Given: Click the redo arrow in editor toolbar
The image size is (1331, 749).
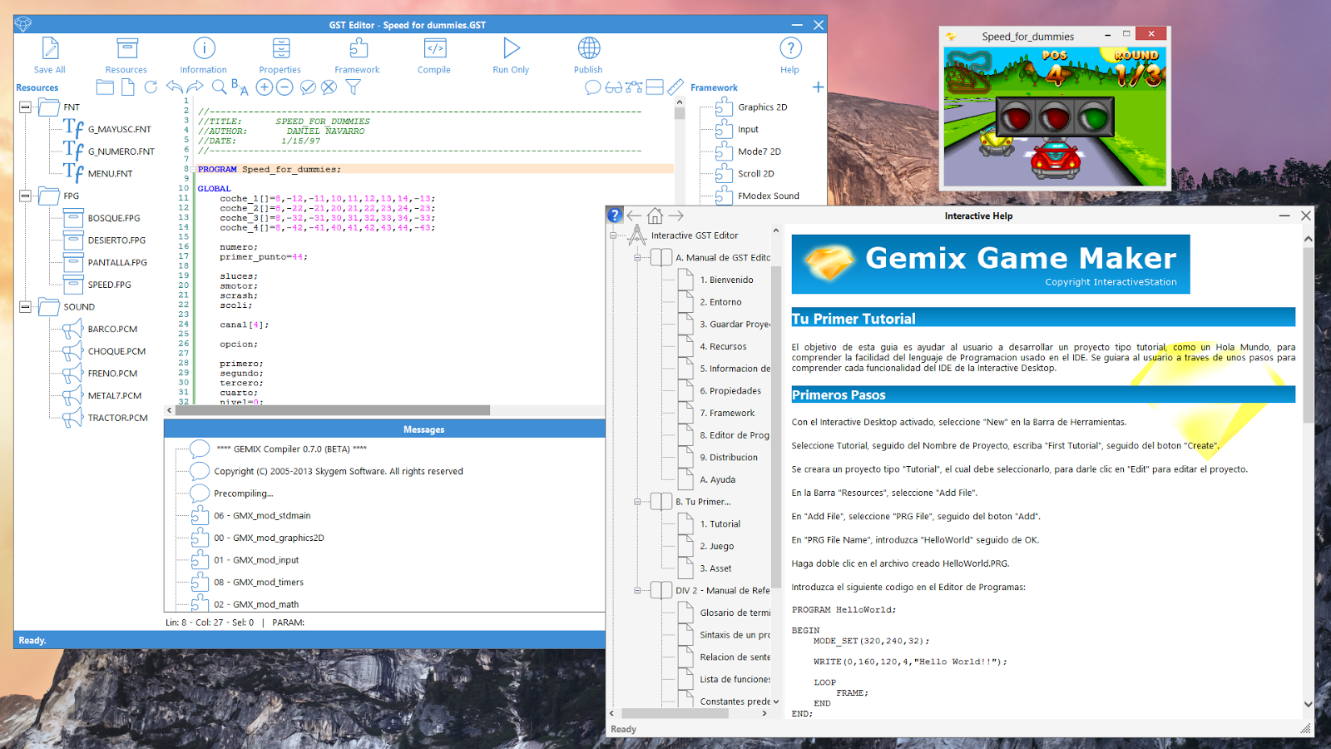Looking at the screenshot, I should [x=195, y=87].
